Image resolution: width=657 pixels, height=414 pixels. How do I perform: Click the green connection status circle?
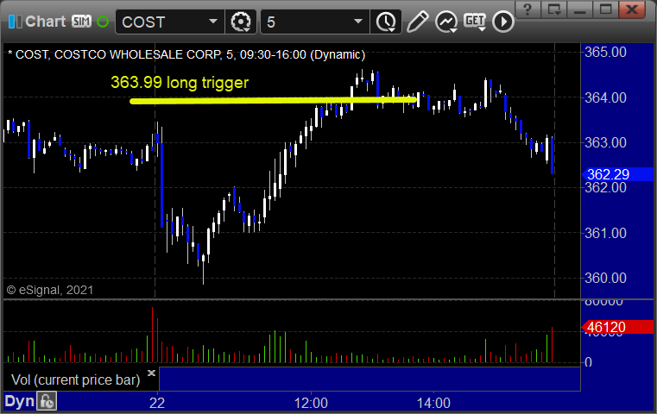tap(103, 22)
